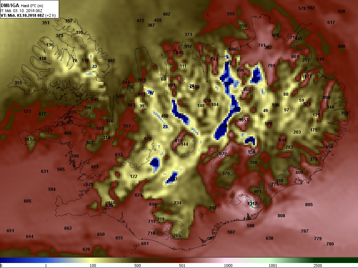
Task: Click the map value '111'
Action: [x=183, y=66]
